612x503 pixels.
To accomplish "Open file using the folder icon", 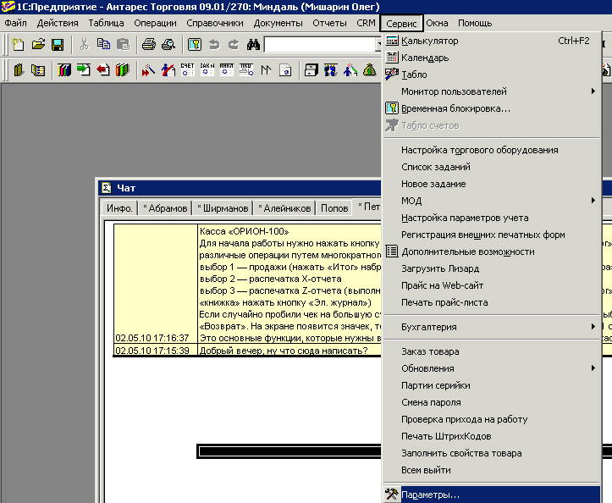I will [x=38, y=45].
